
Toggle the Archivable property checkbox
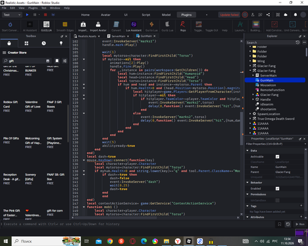point(277,157)
